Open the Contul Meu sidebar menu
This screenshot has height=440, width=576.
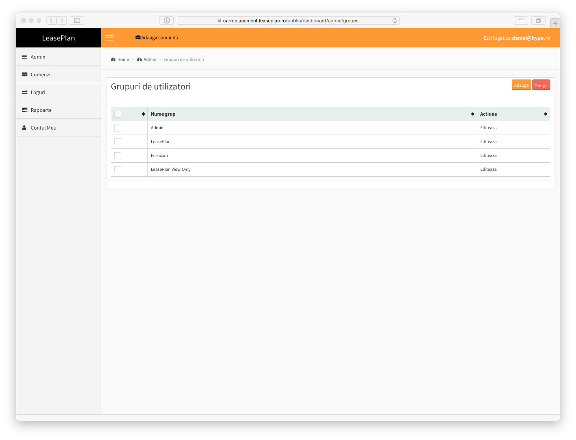tap(59, 128)
